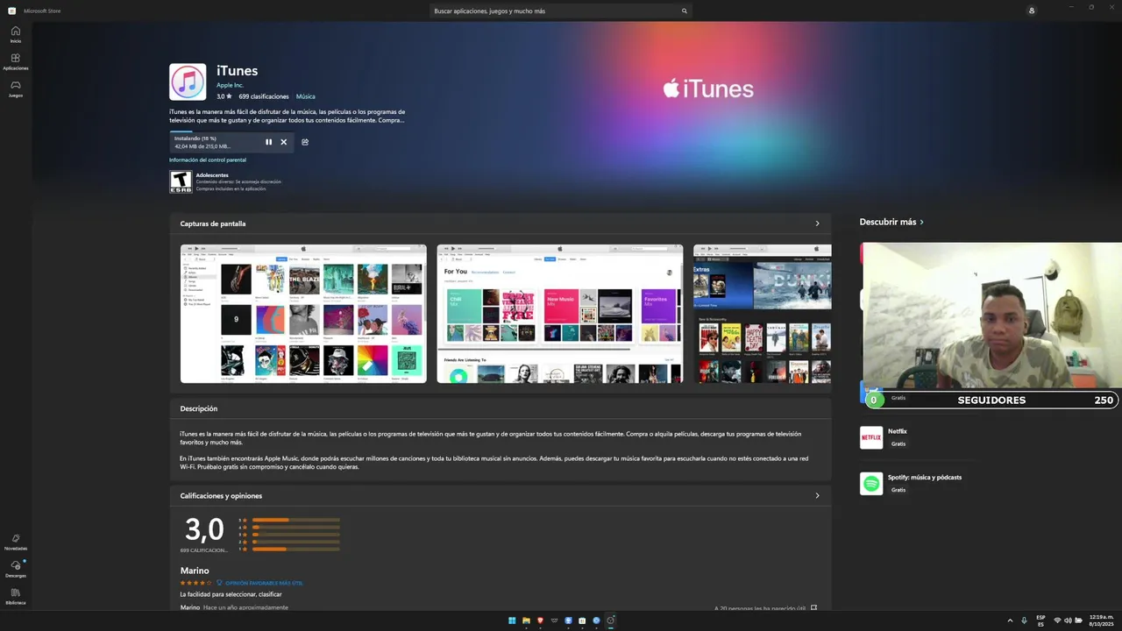The image size is (1122, 631).
Task: Open Novedades in the left sidebar
Action: pos(15,542)
